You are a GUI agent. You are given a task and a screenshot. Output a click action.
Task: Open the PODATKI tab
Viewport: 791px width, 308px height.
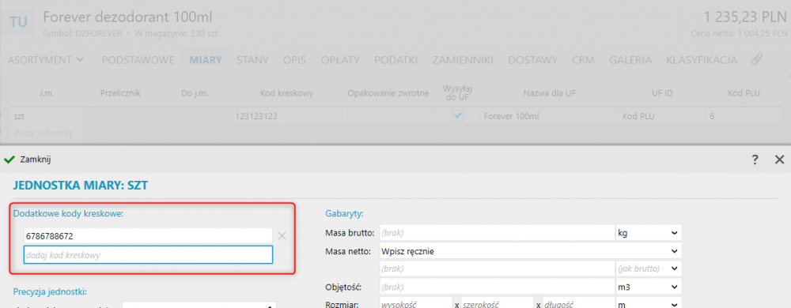pyautogui.click(x=395, y=60)
